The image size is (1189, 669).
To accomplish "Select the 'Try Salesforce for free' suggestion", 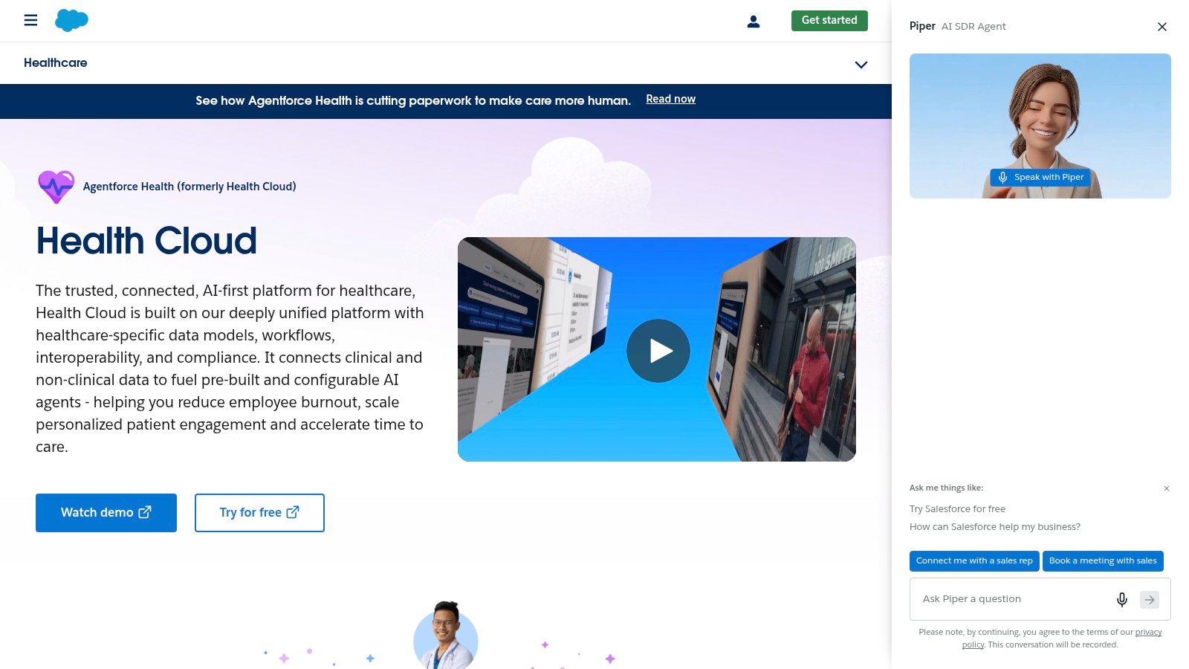I will tap(957, 509).
